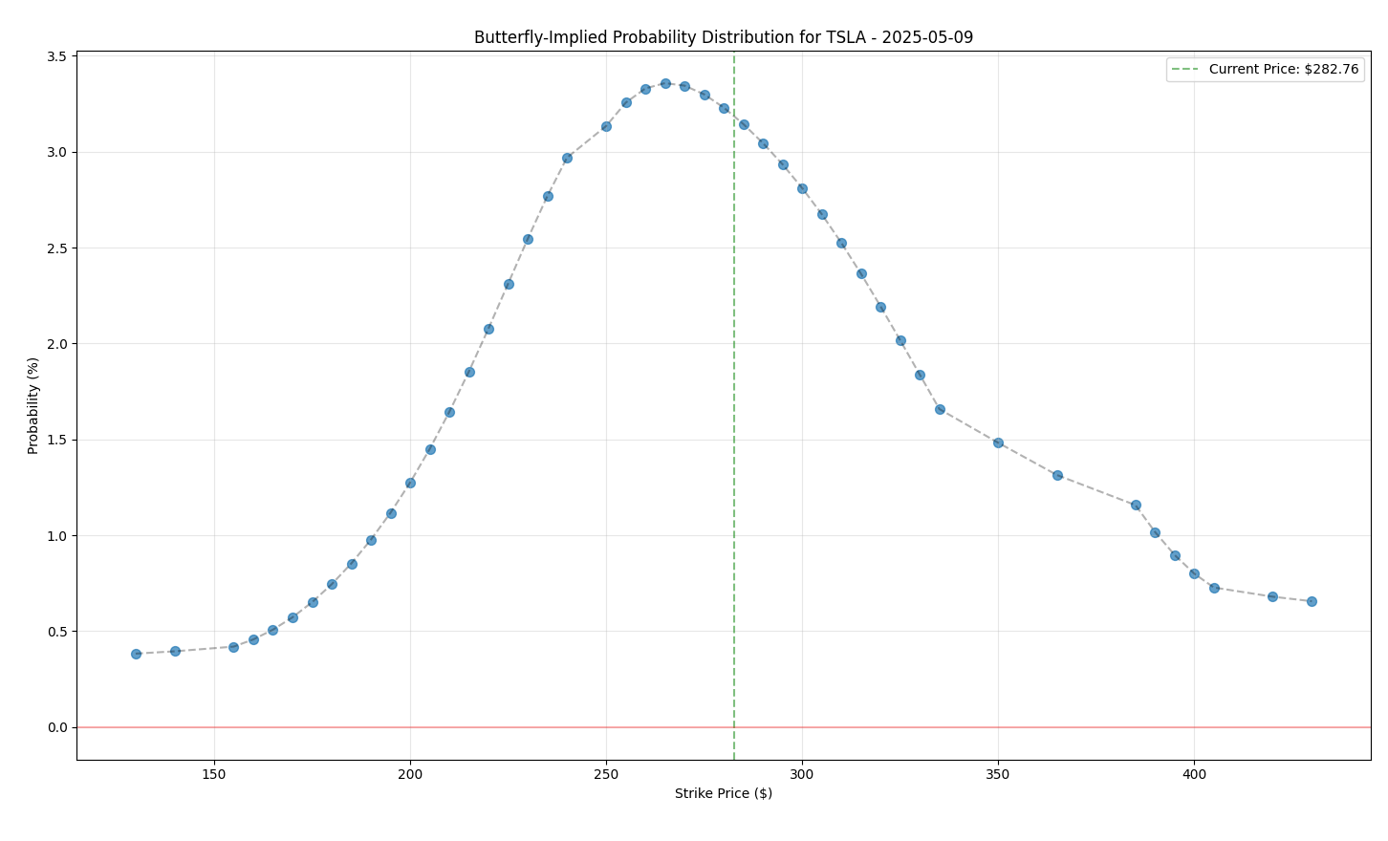Click the 'Probability (%)' axis label
The width and height of the screenshot is (1388, 841).
[33, 405]
